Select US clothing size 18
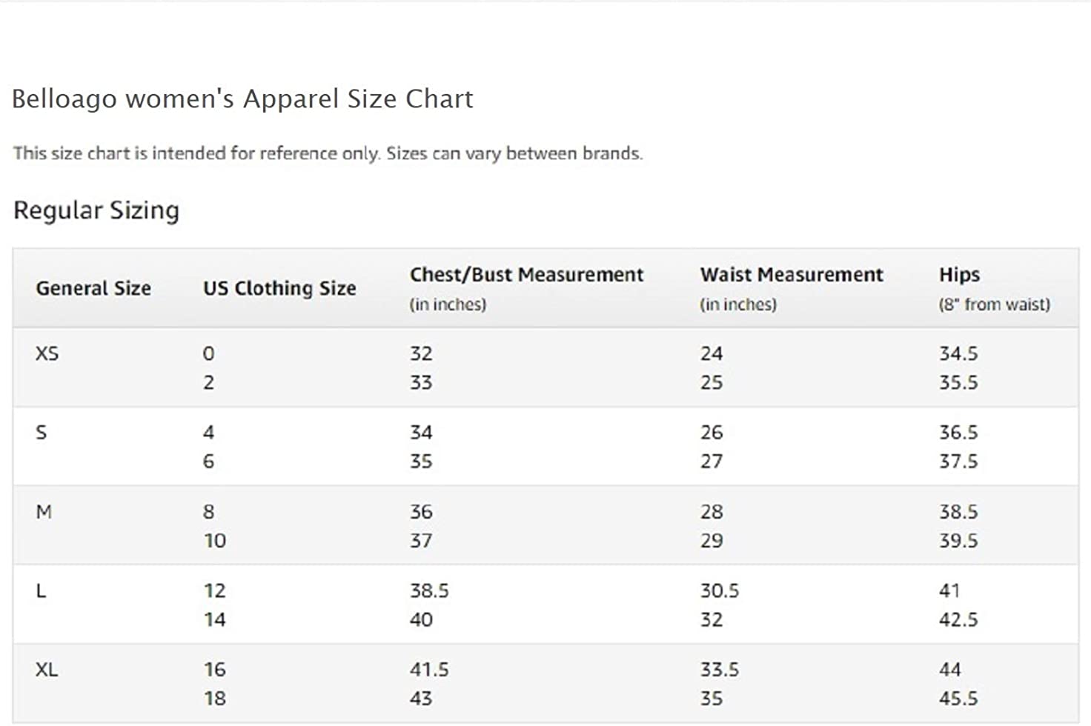The width and height of the screenshot is (1091, 726). click(x=215, y=699)
